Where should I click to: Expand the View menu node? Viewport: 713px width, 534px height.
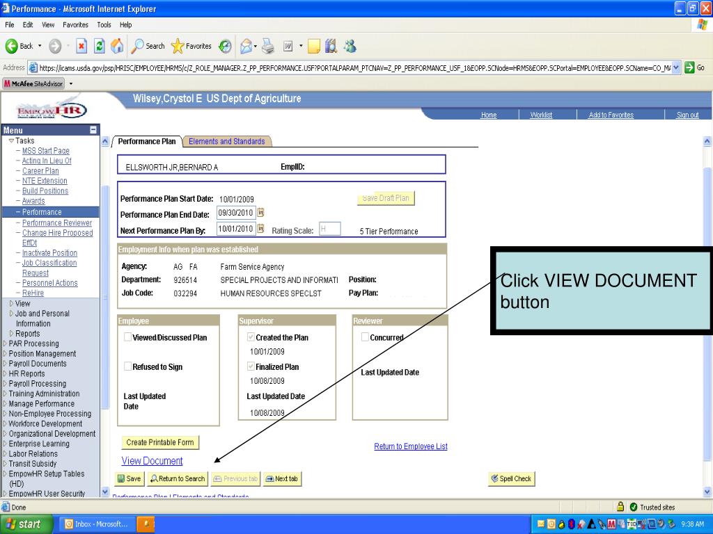click(x=11, y=303)
